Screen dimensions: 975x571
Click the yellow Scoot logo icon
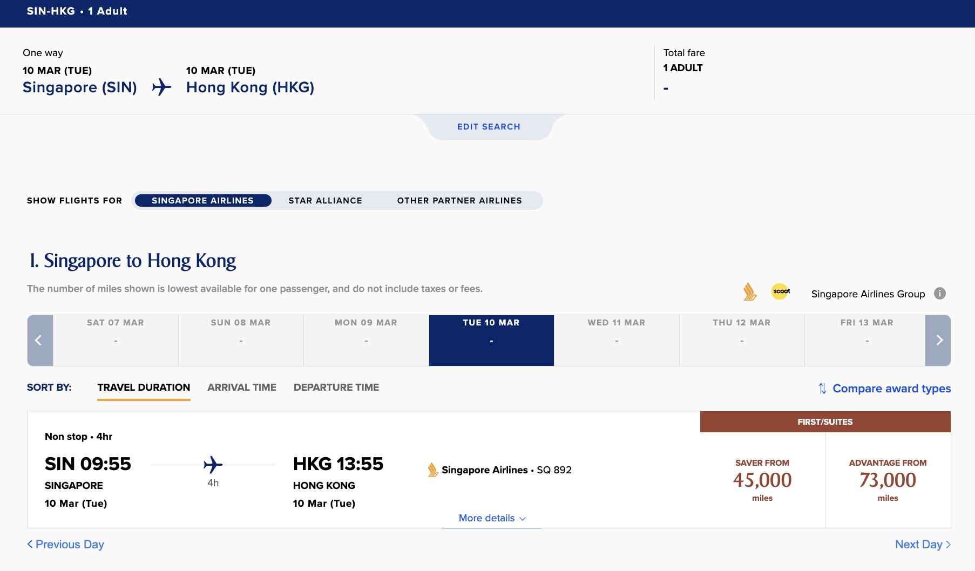[781, 291]
